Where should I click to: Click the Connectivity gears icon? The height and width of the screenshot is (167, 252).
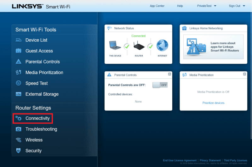pos(19,119)
